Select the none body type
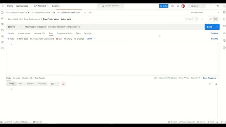Viewport: 226px width, 127px height. pyautogui.click(x=11, y=39)
